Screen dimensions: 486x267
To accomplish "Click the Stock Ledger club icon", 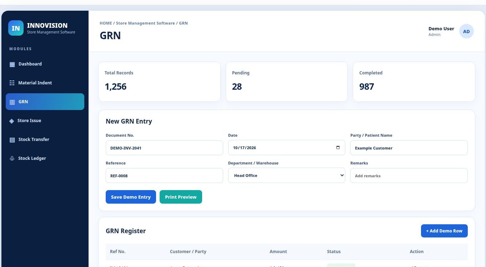I will [x=12, y=158].
